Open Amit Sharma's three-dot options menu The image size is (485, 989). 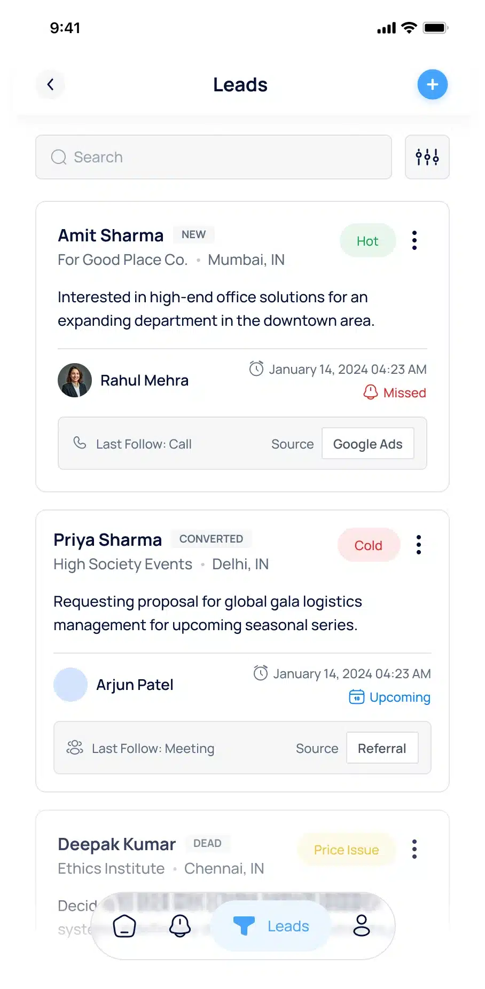(414, 240)
